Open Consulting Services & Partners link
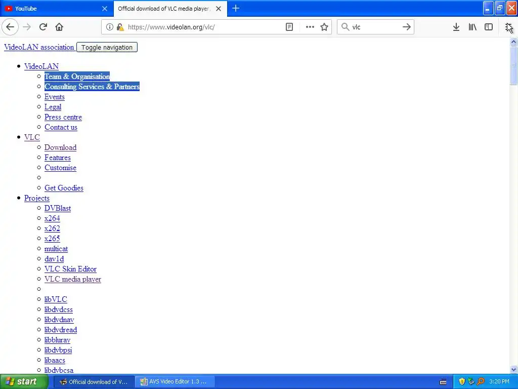This screenshot has height=389, width=518. (92, 87)
